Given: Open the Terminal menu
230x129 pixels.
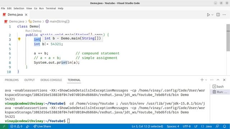Looking at the screenshot, I should [x=51, y=8].
